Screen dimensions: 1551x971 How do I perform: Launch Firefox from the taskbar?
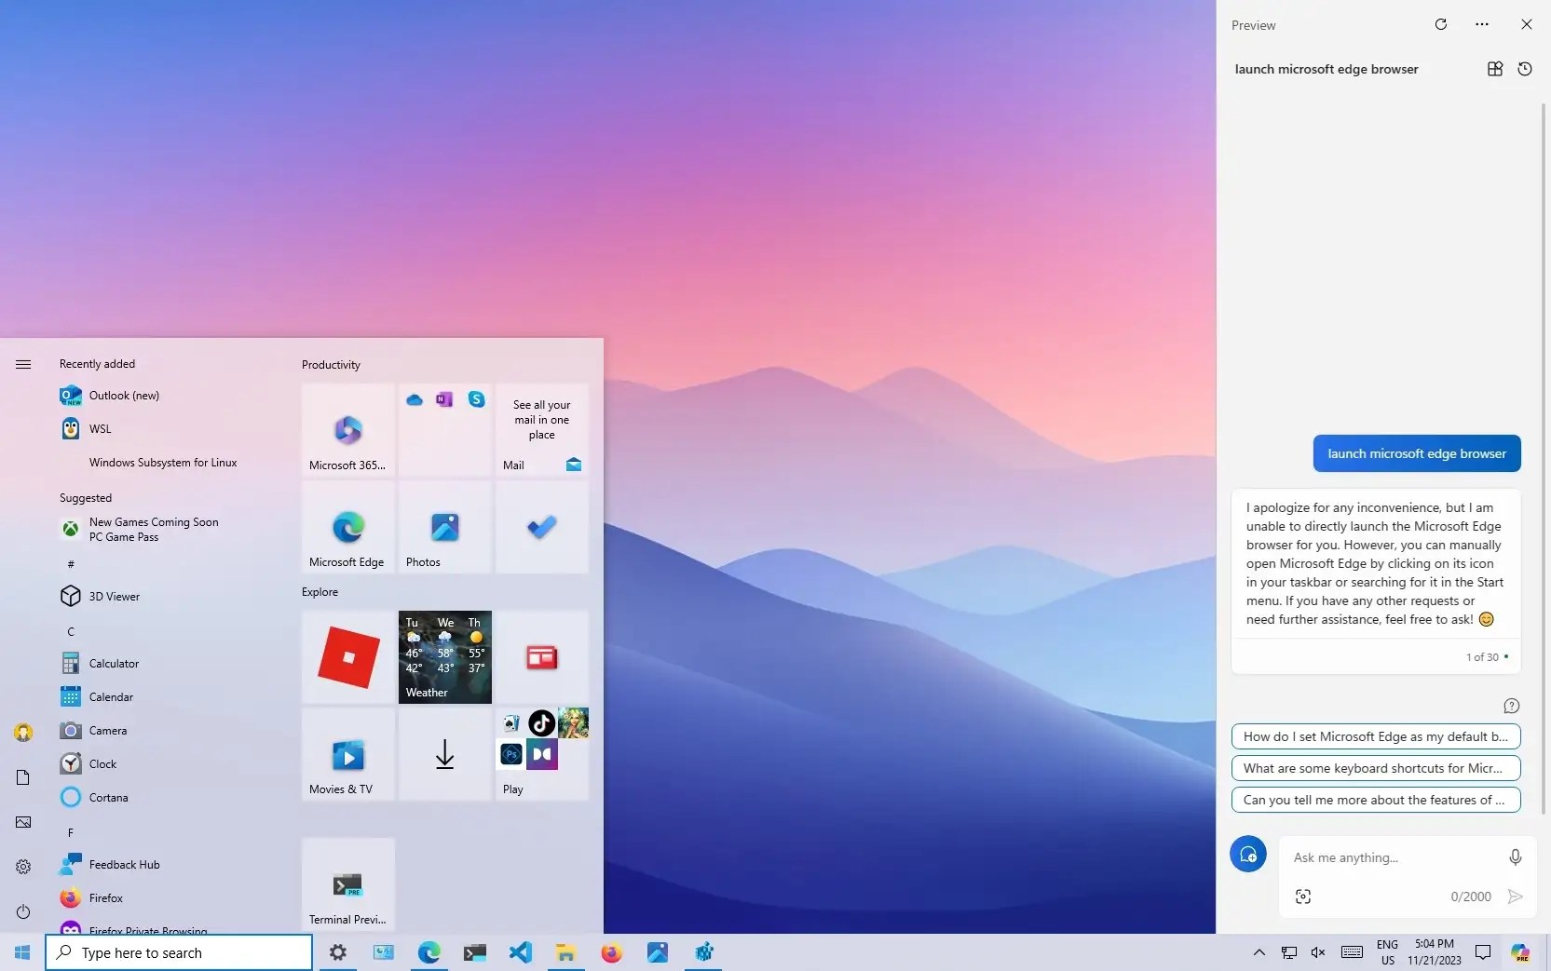[x=612, y=952]
